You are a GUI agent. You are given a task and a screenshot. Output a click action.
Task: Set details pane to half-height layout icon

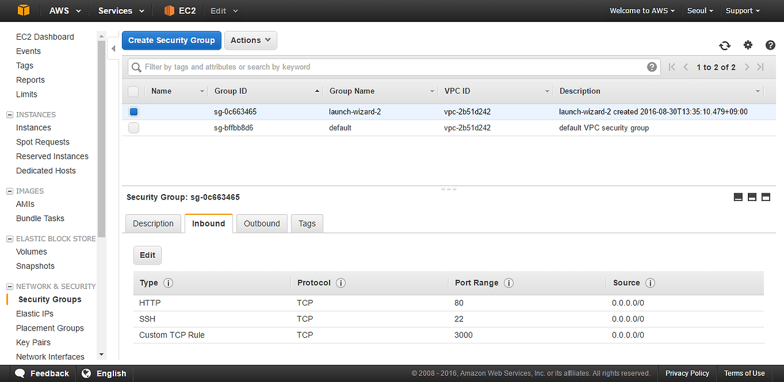pyautogui.click(x=752, y=197)
